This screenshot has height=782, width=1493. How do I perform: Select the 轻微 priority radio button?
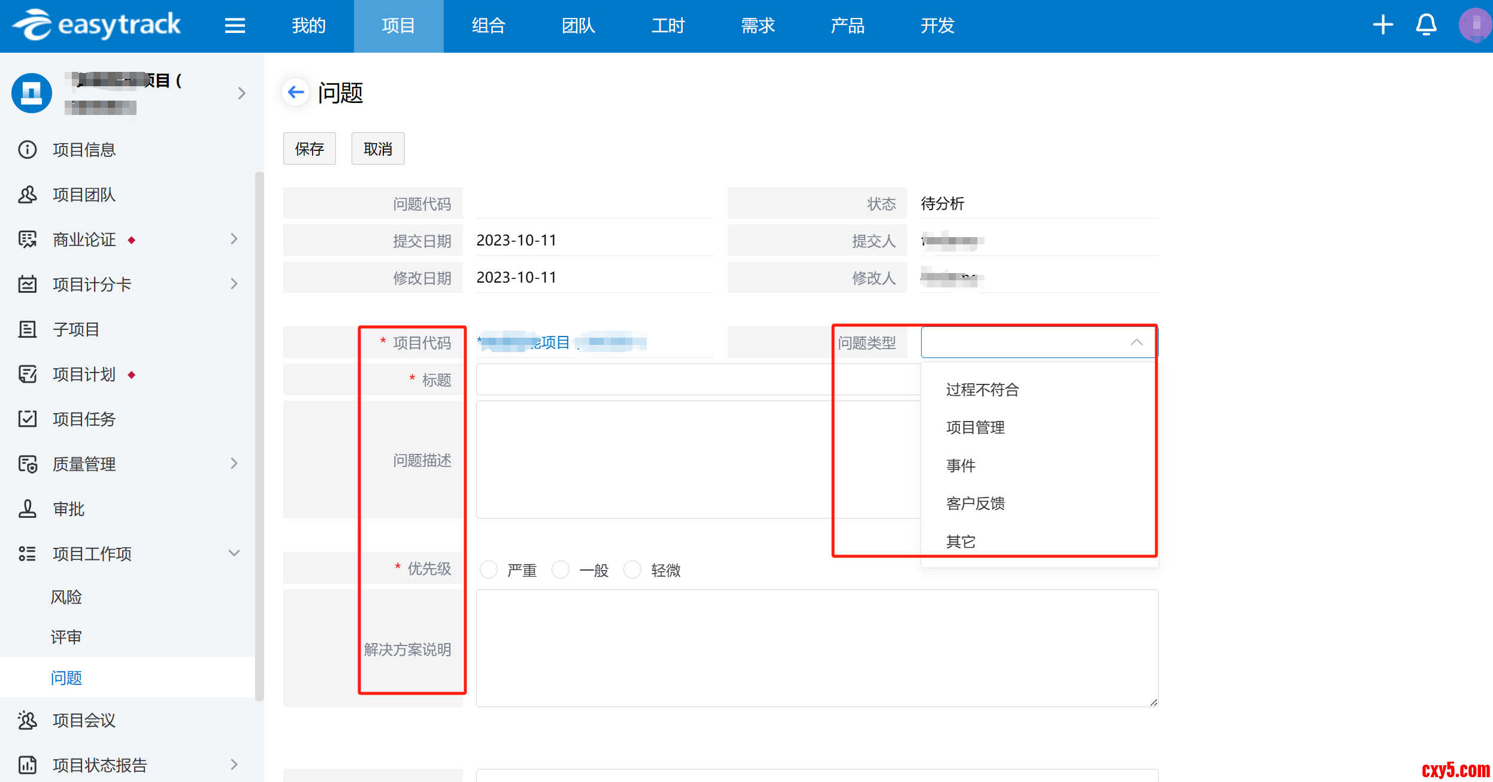(x=632, y=569)
